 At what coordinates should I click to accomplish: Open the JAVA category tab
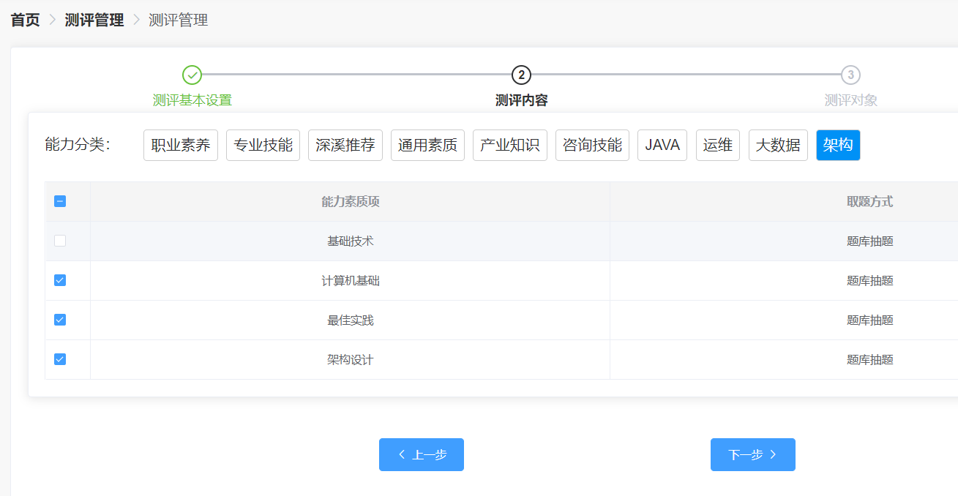[662, 145]
